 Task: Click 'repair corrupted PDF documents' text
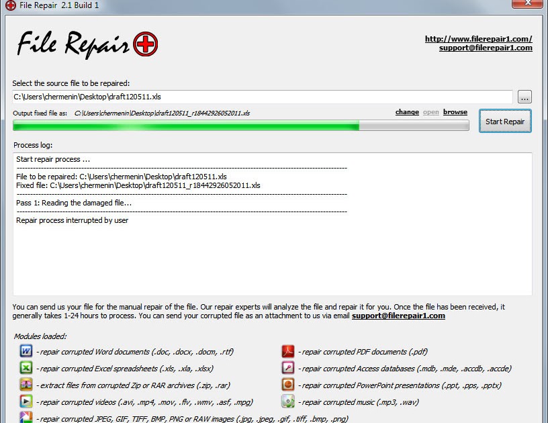pyautogui.click(x=363, y=352)
